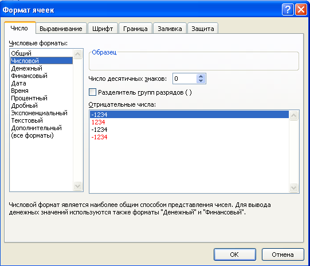Image resolution: width=310 pixels, height=266 pixels.
Task: Select black -1234 third negative option
Action: pyautogui.click(x=189, y=130)
